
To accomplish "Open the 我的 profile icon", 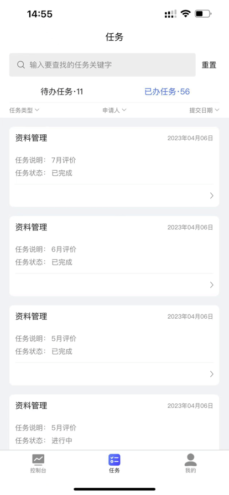I will click(x=190, y=460).
